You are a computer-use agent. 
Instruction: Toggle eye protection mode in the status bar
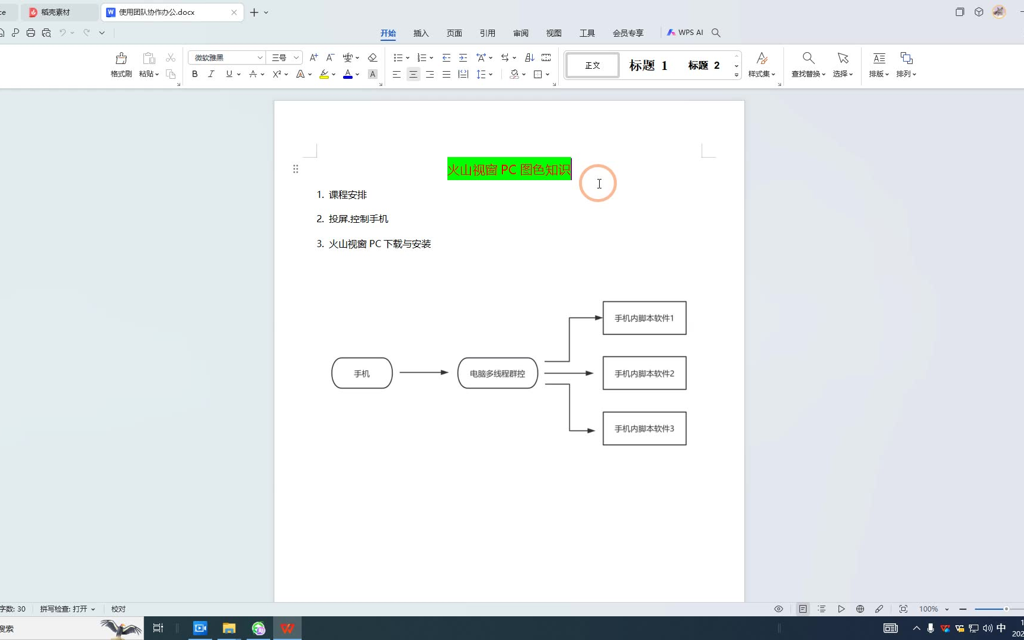[x=779, y=609]
